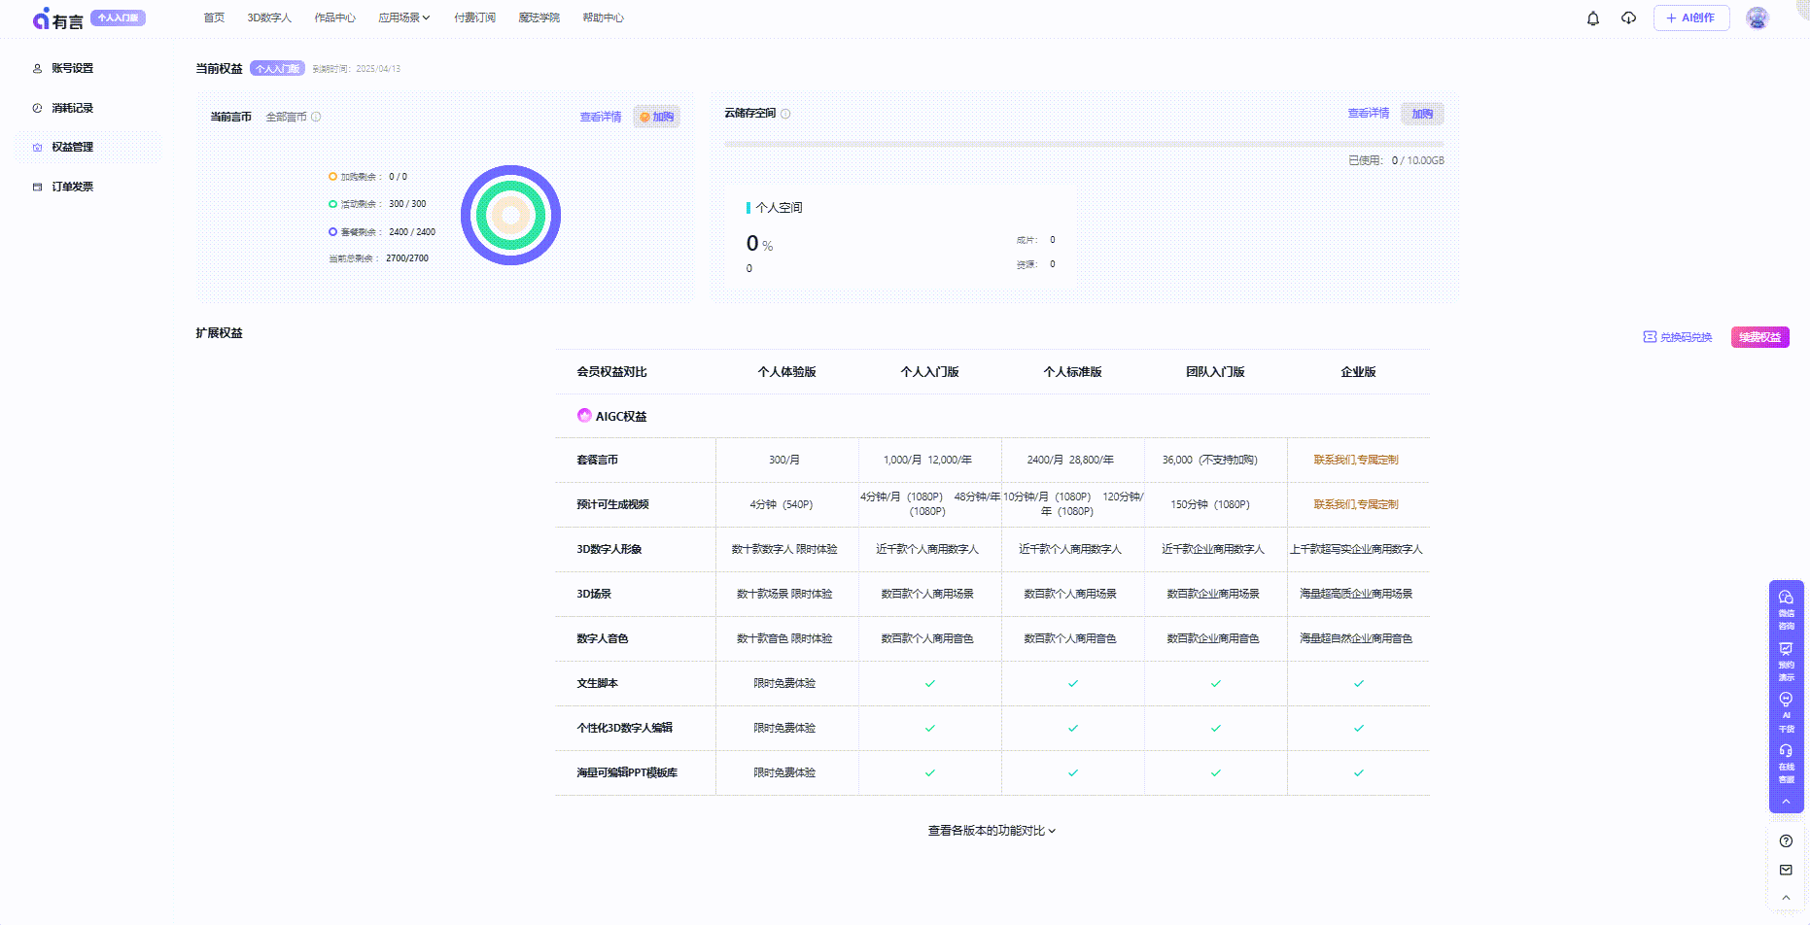Viewport: 1810px width, 925px height.
Task: Expand 查看各版本的功能对比
Action: (x=992, y=831)
